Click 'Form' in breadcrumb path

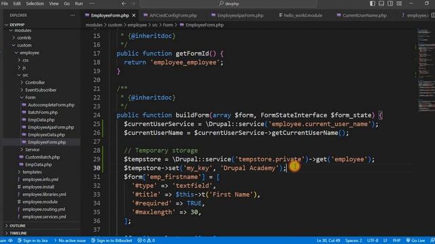(x=168, y=25)
